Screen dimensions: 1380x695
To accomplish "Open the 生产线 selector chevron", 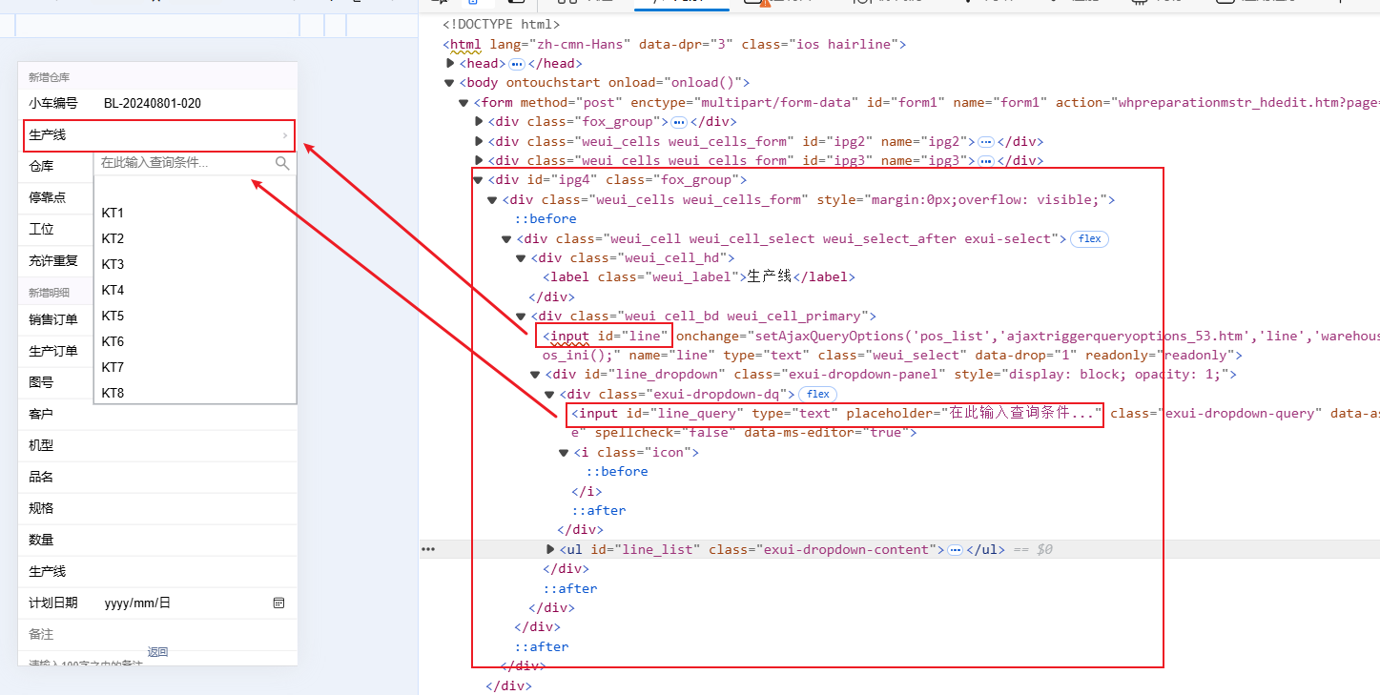I will (284, 135).
